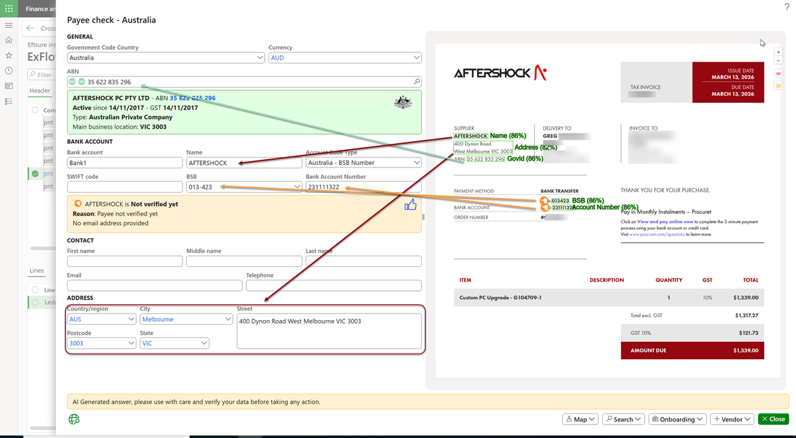The image size is (796, 438).
Task: Click the Street address text box
Action: [x=329, y=331]
